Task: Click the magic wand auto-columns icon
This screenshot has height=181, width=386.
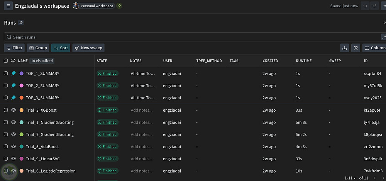Action: point(356,48)
